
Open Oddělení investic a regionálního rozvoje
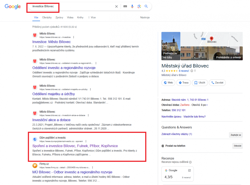click(x=64, y=68)
